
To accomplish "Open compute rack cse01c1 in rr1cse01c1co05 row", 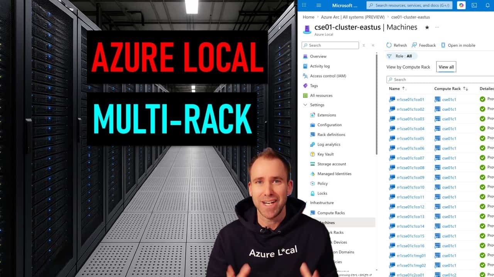I will pyautogui.click(x=449, y=138).
